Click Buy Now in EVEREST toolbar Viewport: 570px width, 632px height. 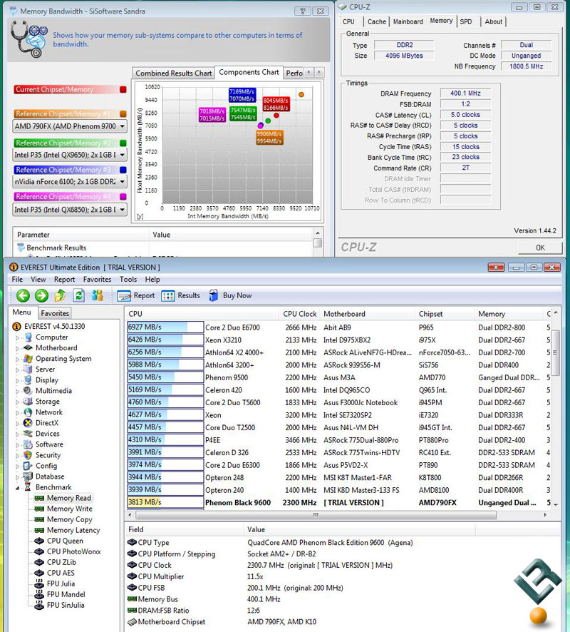pyautogui.click(x=230, y=296)
